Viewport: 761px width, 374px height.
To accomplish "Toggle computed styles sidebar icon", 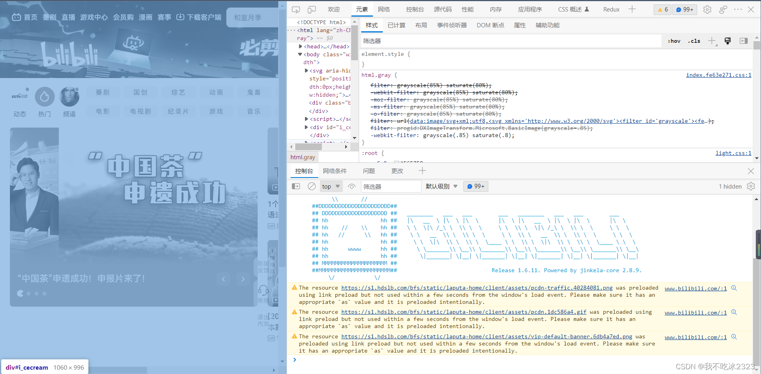I will 744,41.
